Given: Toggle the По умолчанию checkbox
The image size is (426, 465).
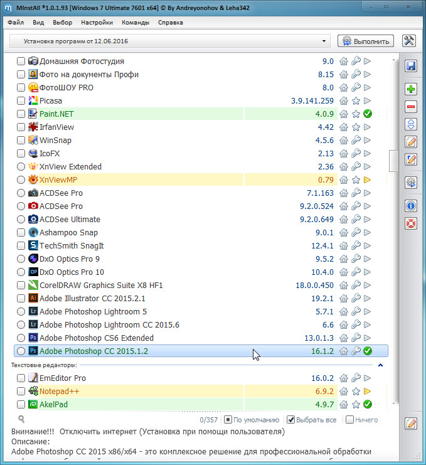Looking at the screenshot, I should tap(228, 420).
